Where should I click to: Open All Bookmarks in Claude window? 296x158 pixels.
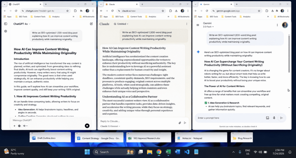point(182,16)
